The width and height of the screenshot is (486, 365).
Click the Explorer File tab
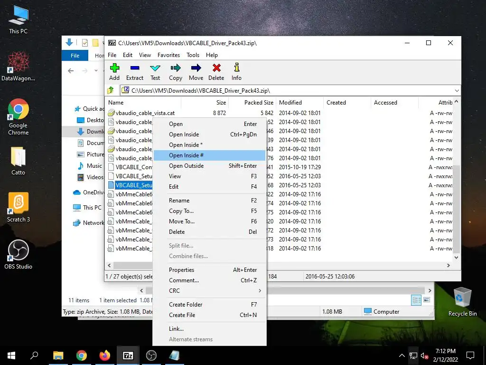click(75, 56)
